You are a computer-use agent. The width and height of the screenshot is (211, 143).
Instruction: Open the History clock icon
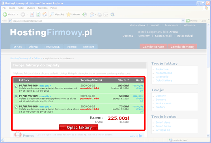pos(84,14)
